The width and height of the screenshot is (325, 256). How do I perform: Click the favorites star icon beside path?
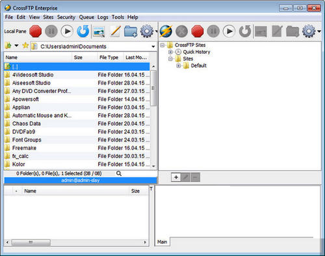point(25,45)
